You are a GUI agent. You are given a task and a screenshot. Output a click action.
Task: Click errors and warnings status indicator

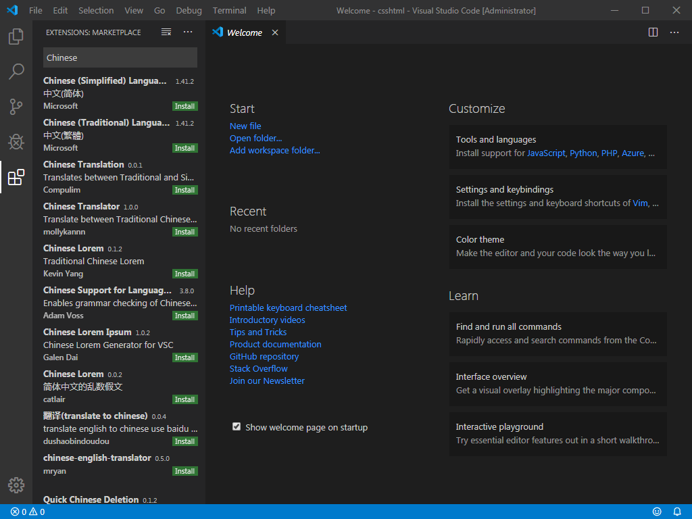coord(28,512)
